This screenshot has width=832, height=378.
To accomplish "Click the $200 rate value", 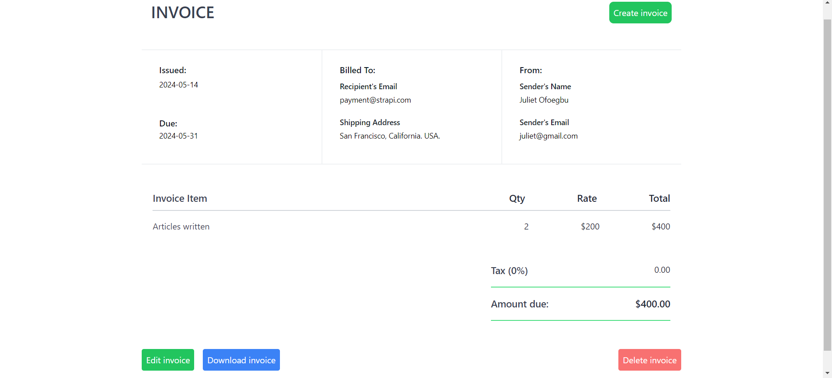I will click(x=590, y=226).
